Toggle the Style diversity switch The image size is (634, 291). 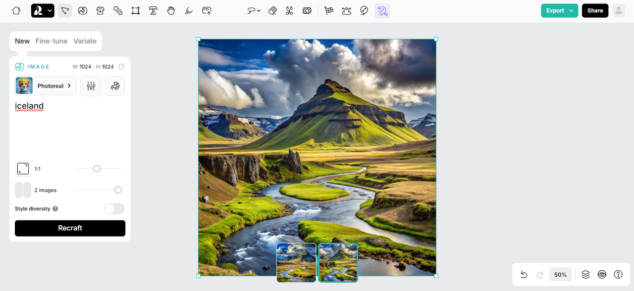tap(114, 208)
